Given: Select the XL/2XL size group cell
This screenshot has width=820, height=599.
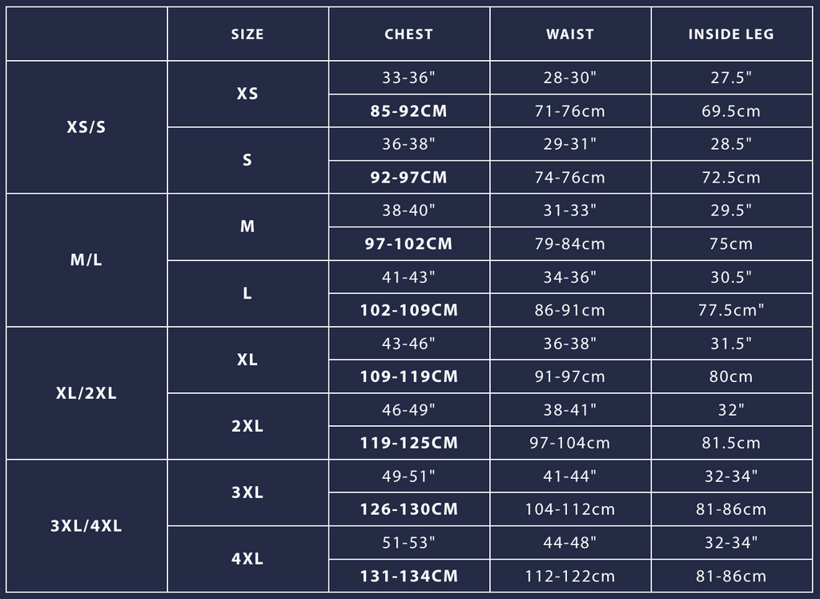Looking at the screenshot, I should [x=86, y=393].
